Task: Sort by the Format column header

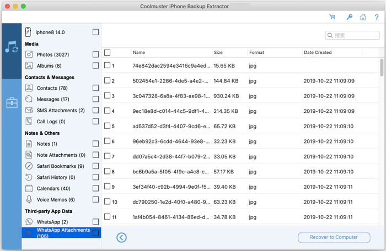Action: pyautogui.click(x=256, y=52)
